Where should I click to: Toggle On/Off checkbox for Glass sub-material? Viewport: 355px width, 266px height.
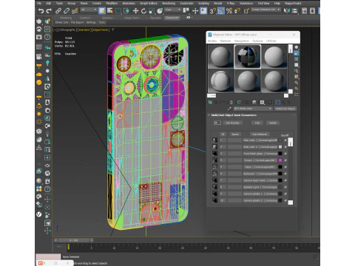[285, 167]
